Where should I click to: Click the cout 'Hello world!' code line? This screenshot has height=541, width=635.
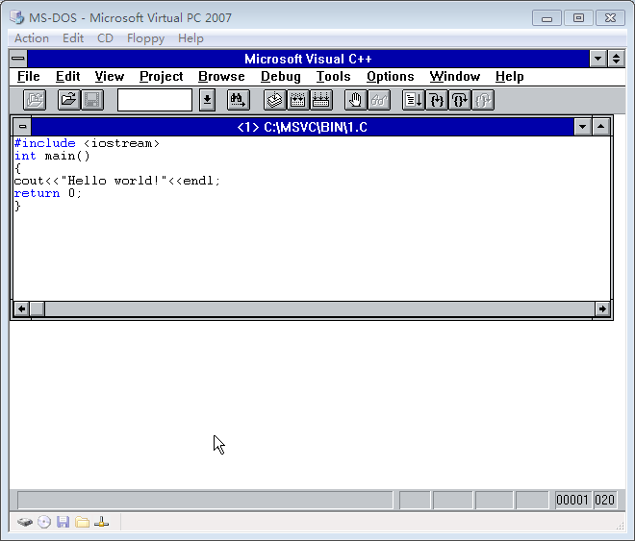point(117,181)
